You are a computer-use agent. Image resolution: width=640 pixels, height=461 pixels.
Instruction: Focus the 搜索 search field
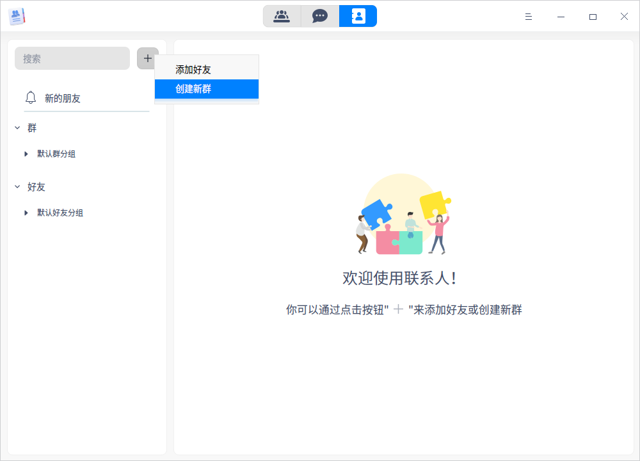72,58
